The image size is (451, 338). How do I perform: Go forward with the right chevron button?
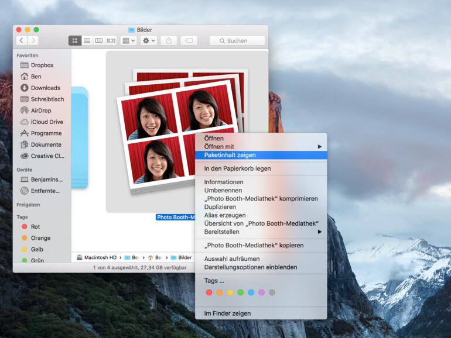pyautogui.click(x=33, y=40)
